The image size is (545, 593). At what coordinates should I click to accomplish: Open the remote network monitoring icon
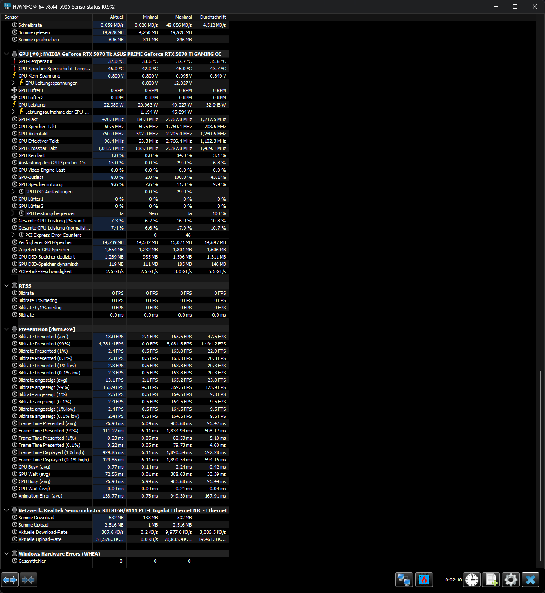pyautogui.click(x=404, y=580)
